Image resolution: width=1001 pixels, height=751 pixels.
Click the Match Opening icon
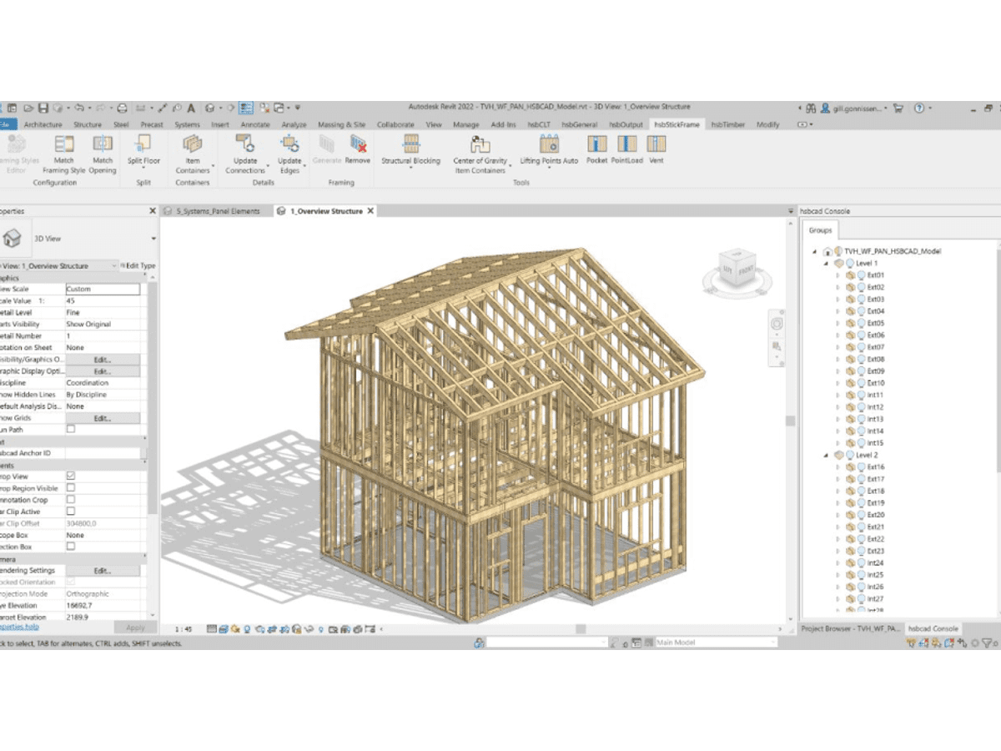click(x=103, y=144)
